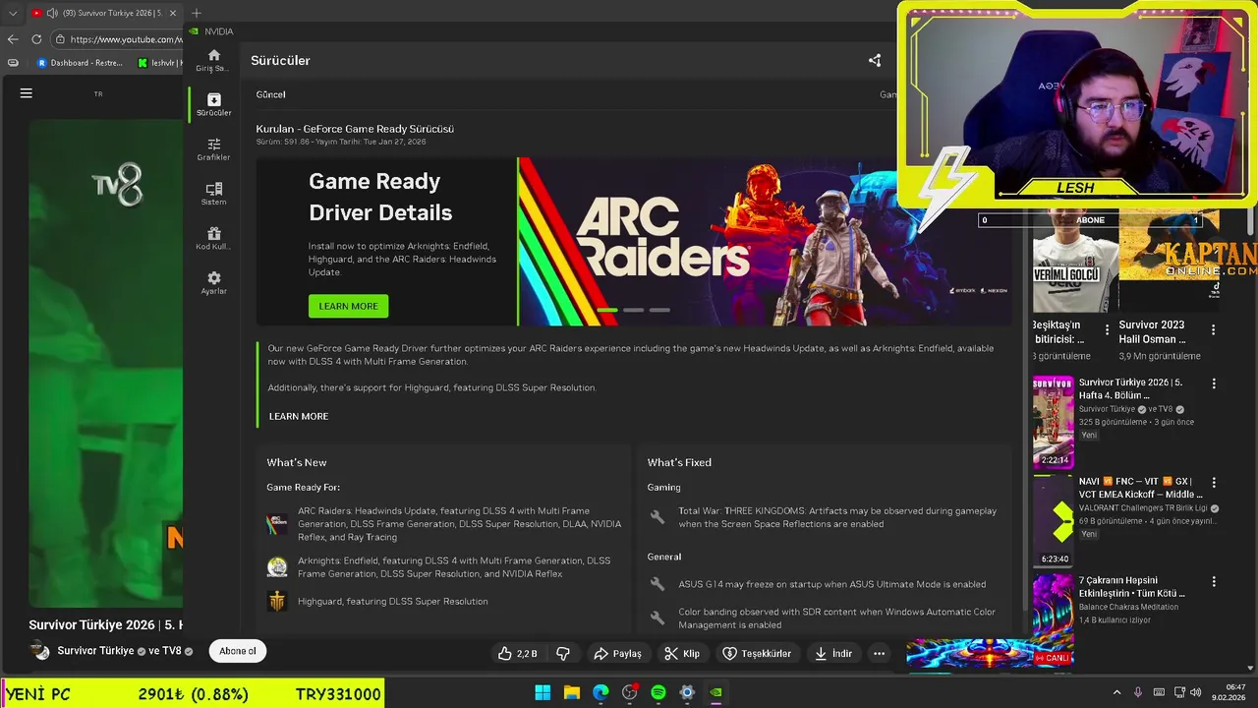Open the Survivor Türkiye 2026 5. Hafta thumbnail
This screenshot has width=1258, height=708.
click(x=1053, y=422)
